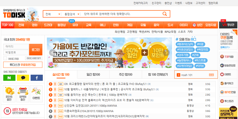The image size is (238, 119).
Task: Click the NEW badge next to noah 101
Action: (211, 75)
